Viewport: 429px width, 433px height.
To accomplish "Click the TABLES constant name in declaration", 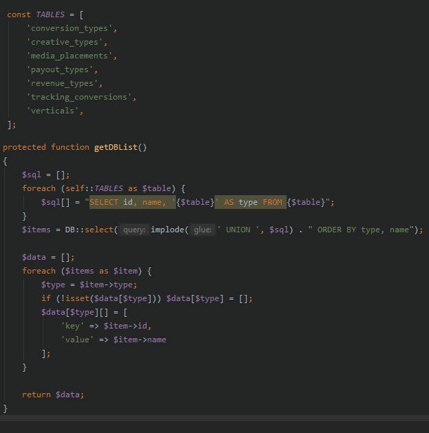I will [x=50, y=14].
